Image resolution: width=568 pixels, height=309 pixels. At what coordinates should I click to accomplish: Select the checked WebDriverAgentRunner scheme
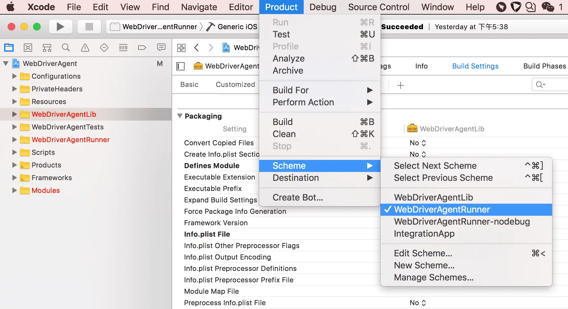tap(466, 209)
